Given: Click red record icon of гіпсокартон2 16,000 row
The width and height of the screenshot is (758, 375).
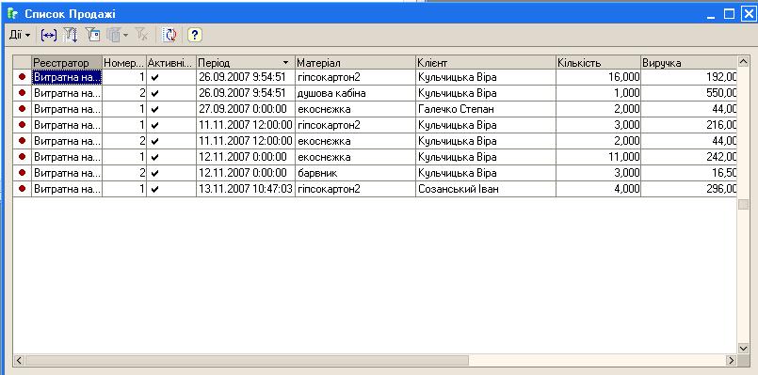Looking at the screenshot, I should (22, 77).
